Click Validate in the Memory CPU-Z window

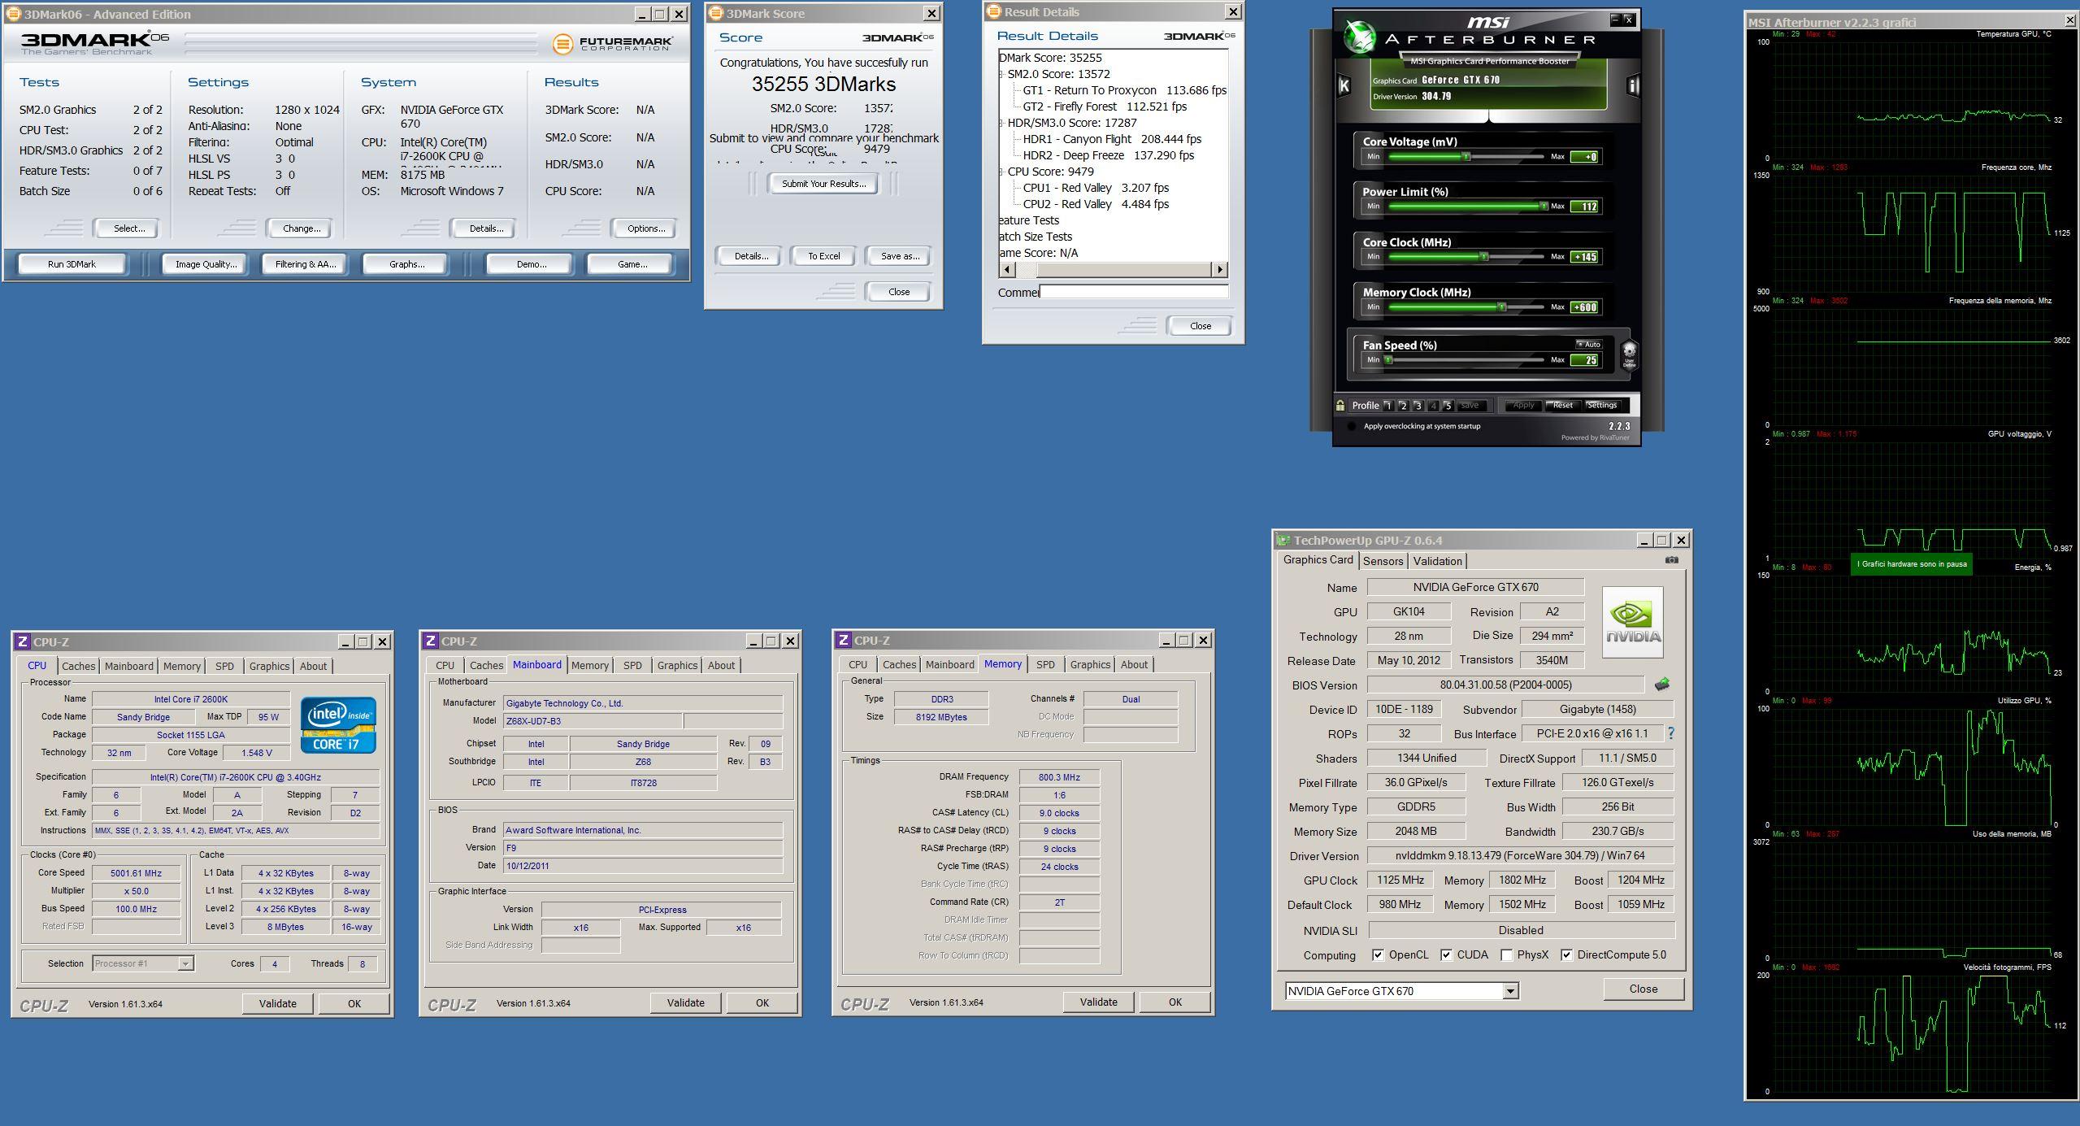(x=1098, y=1002)
